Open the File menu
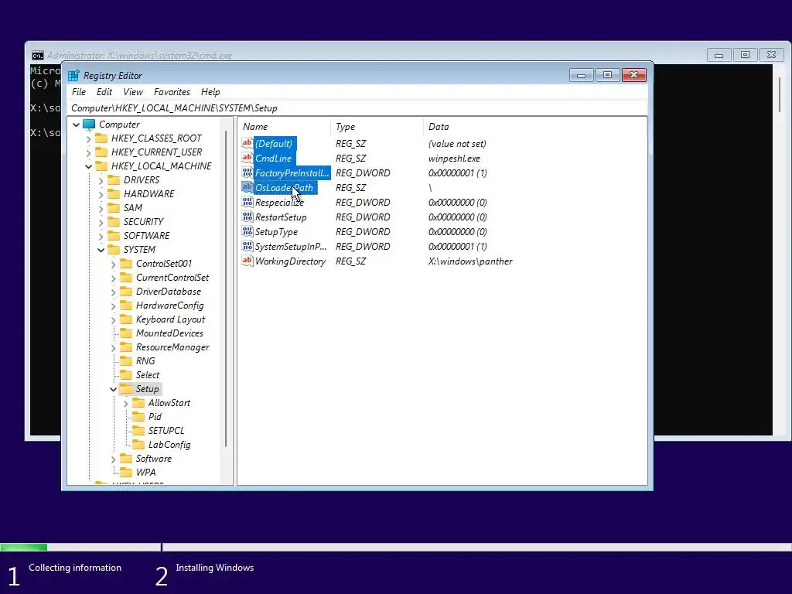792x594 pixels. click(x=79, y=92)
